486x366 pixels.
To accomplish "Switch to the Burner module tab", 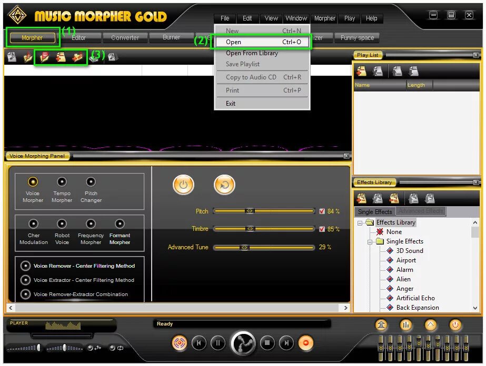I will coord(171,37).
